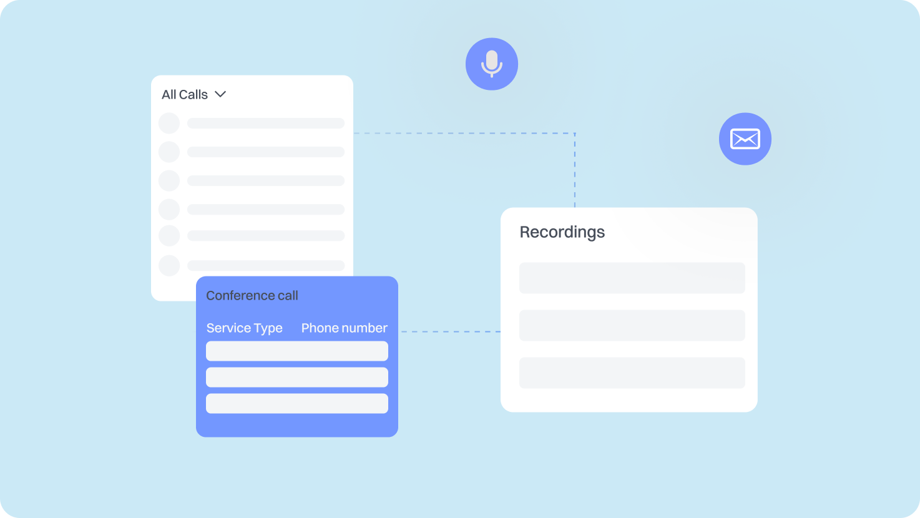Click the fourth avatar circle in All Calls

169,209
